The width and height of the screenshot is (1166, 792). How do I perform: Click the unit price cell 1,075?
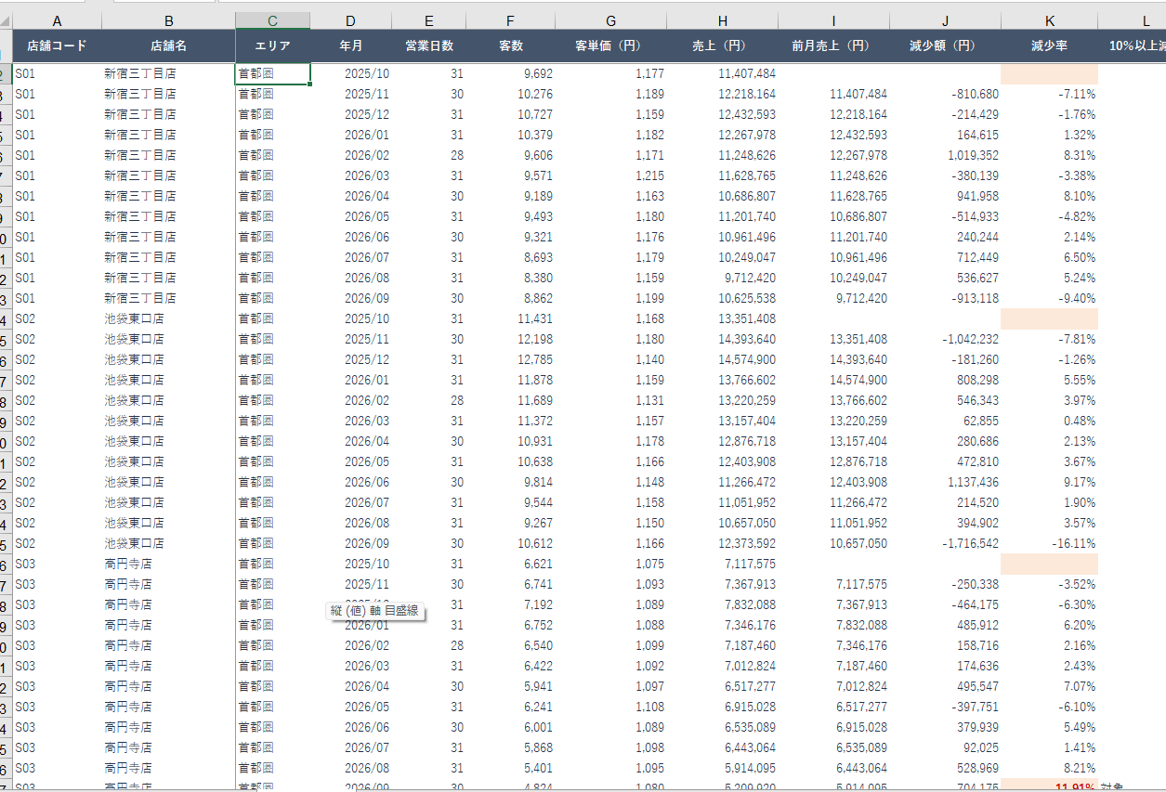coord(610,564)
